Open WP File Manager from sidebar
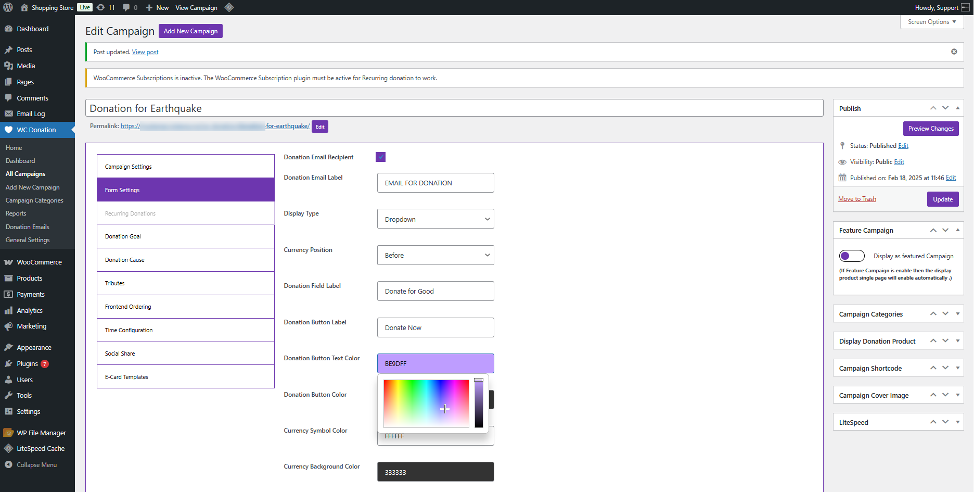Viewport: 974px width, 492px height. (41, 433)
